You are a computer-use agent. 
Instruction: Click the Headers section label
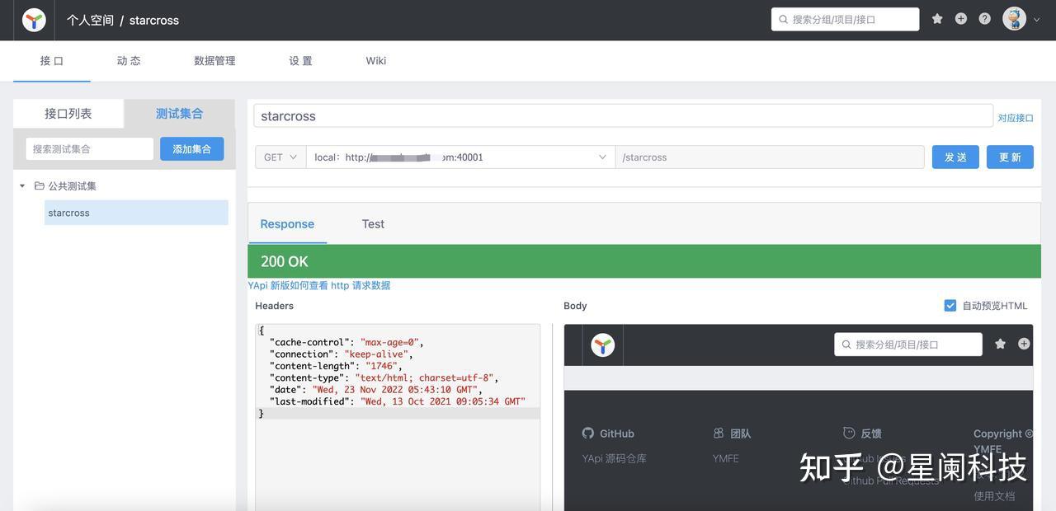[275, 306]
